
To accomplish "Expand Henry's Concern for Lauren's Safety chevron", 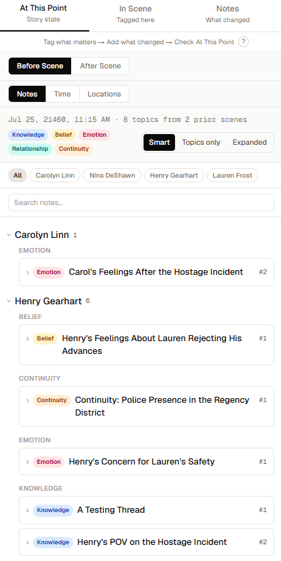I will [x=27, y=462].
